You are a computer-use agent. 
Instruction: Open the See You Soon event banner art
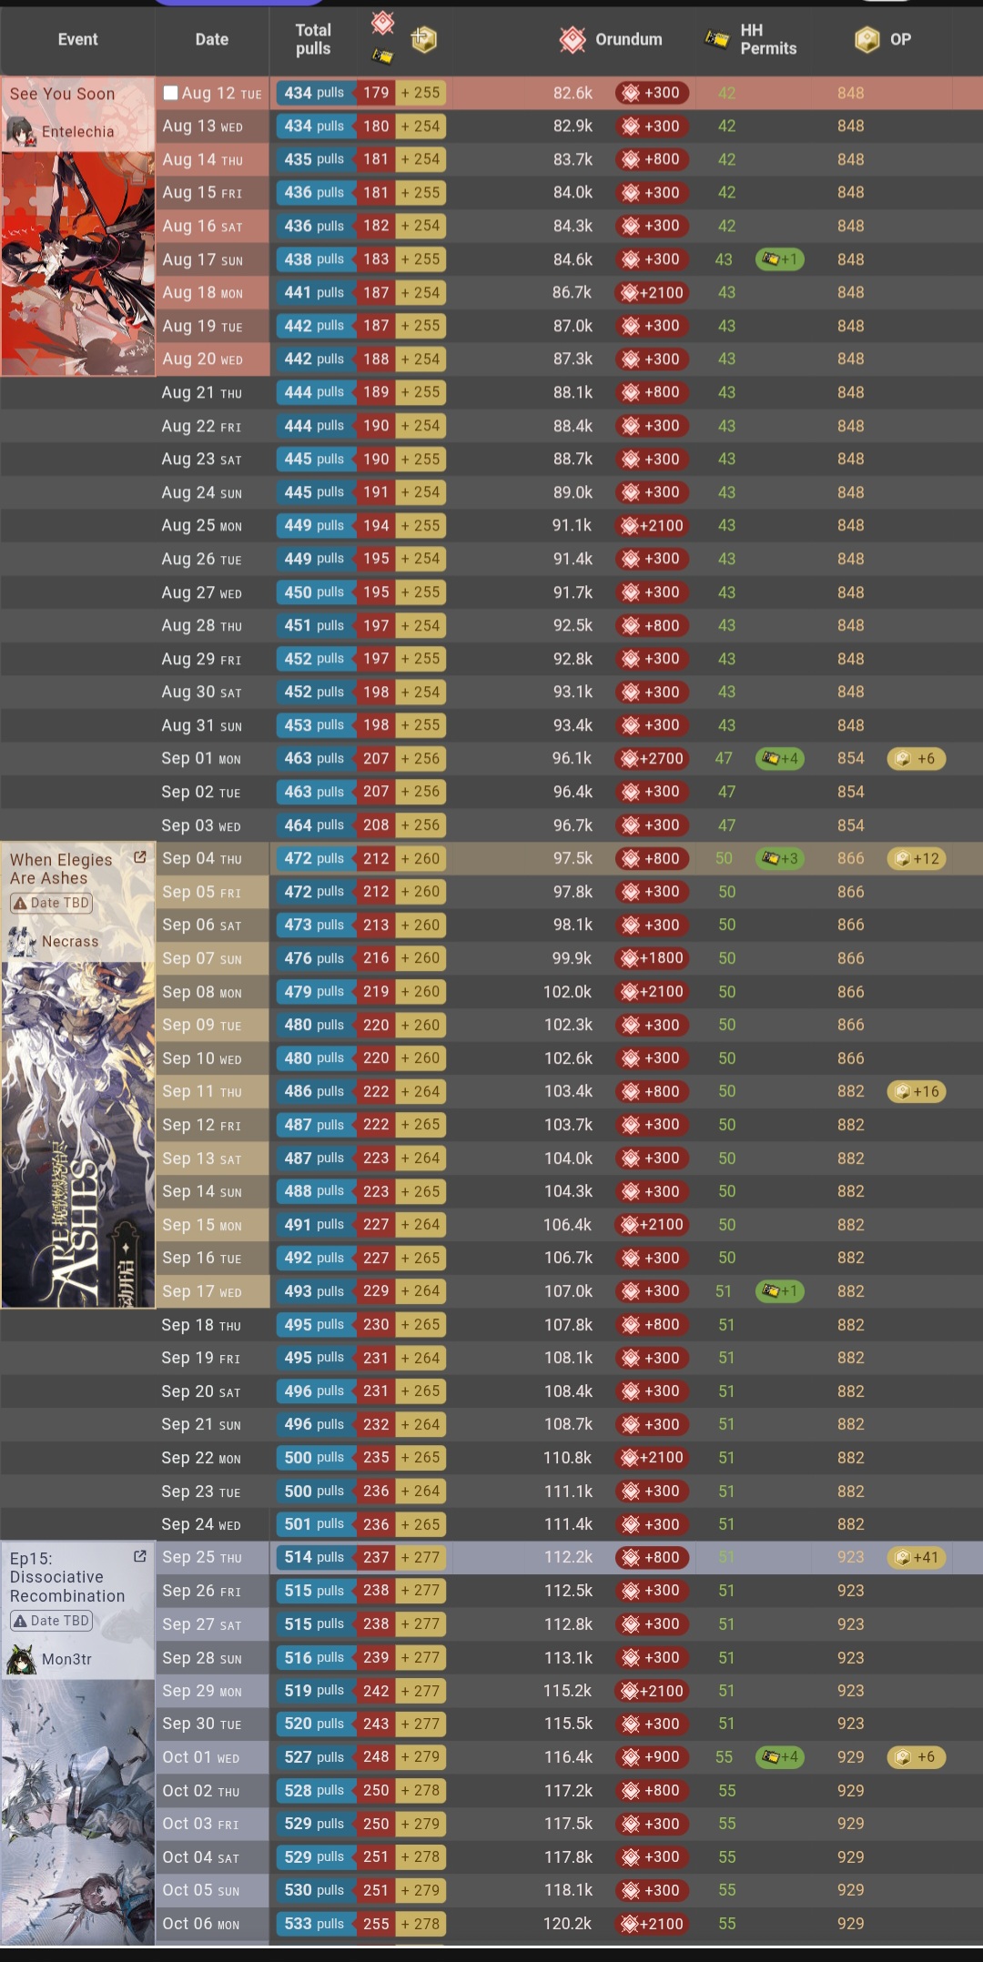[x=77, y=263]
